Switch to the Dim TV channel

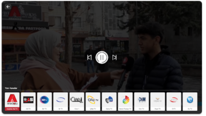coord(141,102)
